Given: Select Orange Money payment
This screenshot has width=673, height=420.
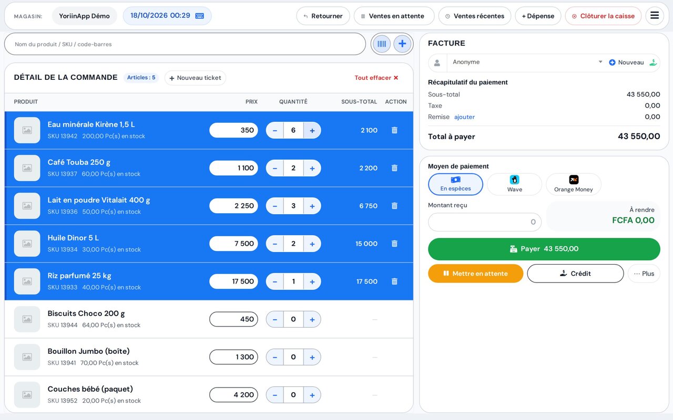Looking at the screenshot, I should (x=574, y=184).
